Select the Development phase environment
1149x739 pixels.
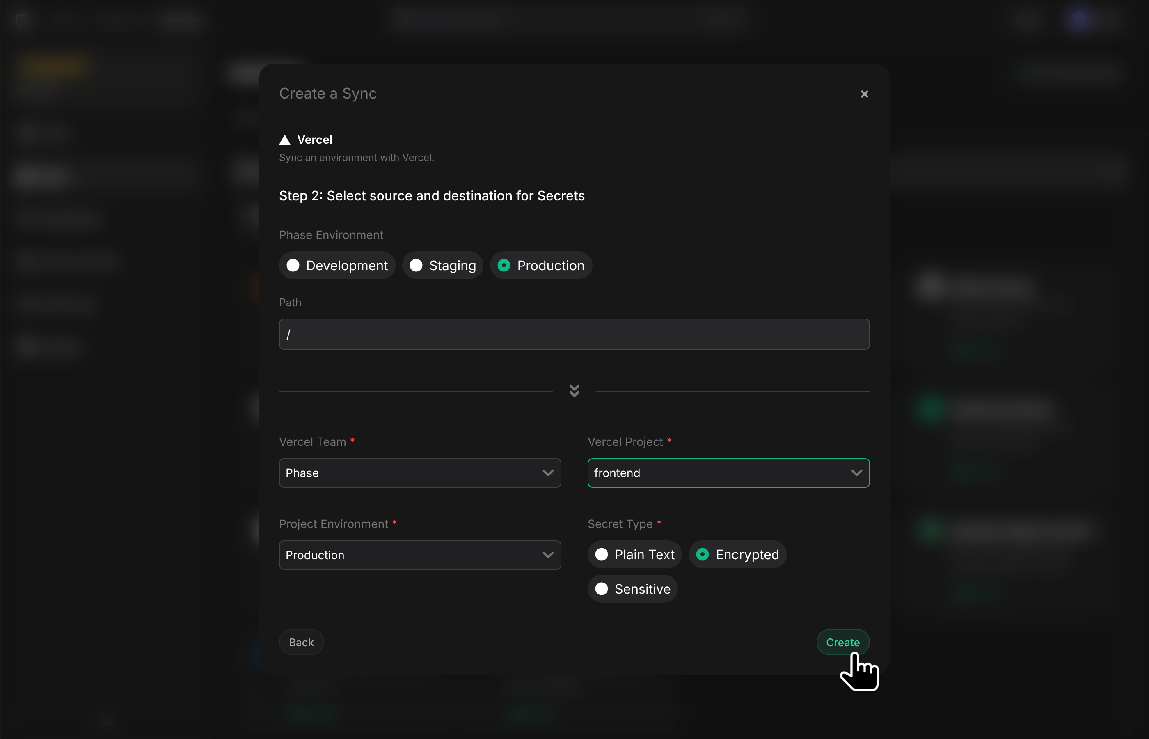337,265
